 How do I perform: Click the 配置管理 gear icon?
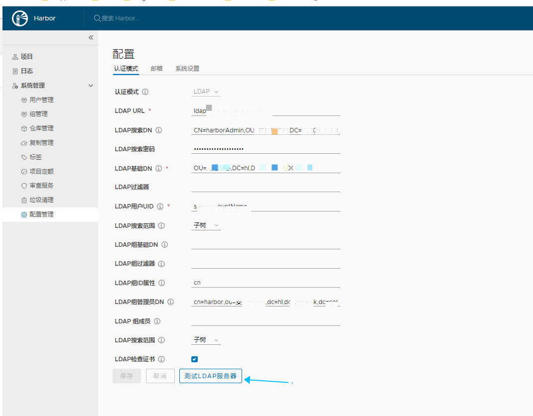(x=24, y=214)
